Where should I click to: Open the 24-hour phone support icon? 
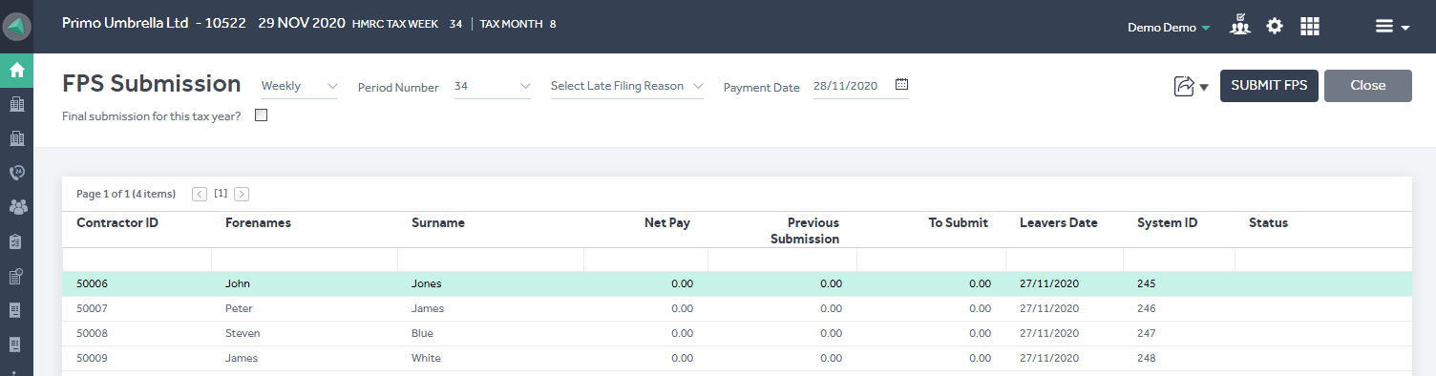click(16, 172)
